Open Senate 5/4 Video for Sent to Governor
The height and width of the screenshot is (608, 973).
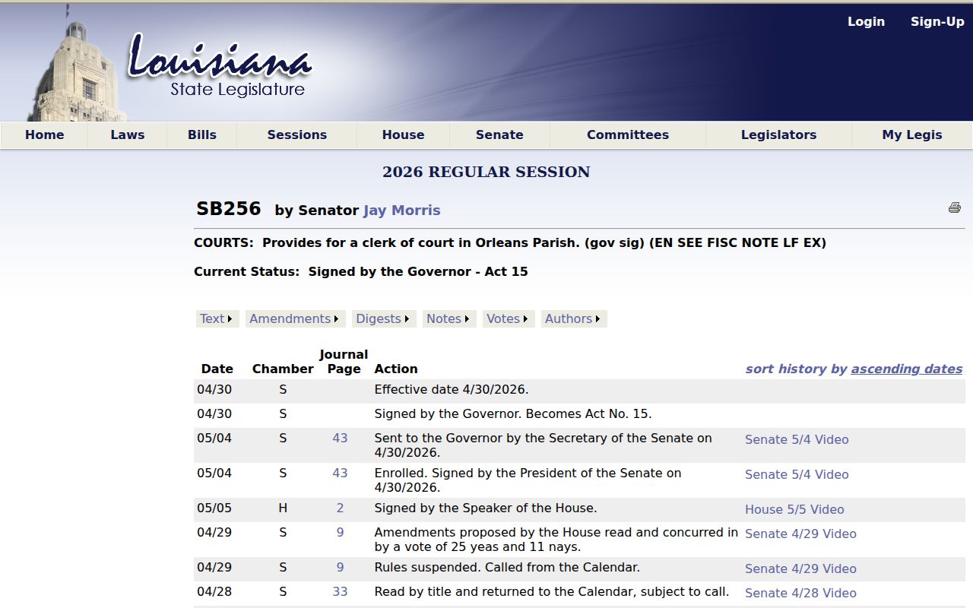(x=797, y=440)
